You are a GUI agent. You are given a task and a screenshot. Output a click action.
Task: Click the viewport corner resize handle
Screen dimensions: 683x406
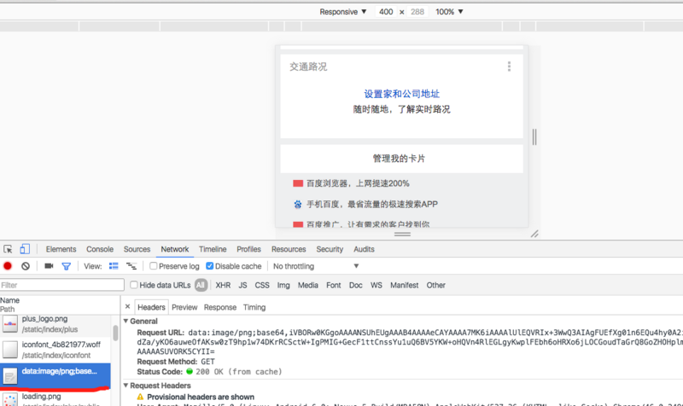click(534, 234)
